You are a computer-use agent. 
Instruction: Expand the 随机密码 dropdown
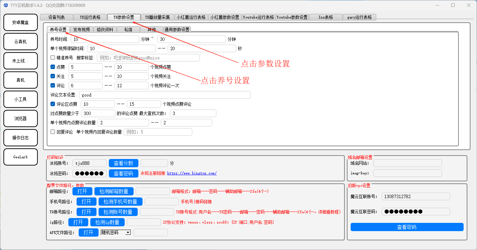(x=128, y=232)
